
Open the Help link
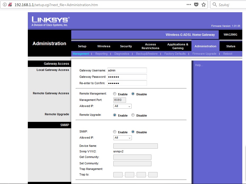point(199,65)
